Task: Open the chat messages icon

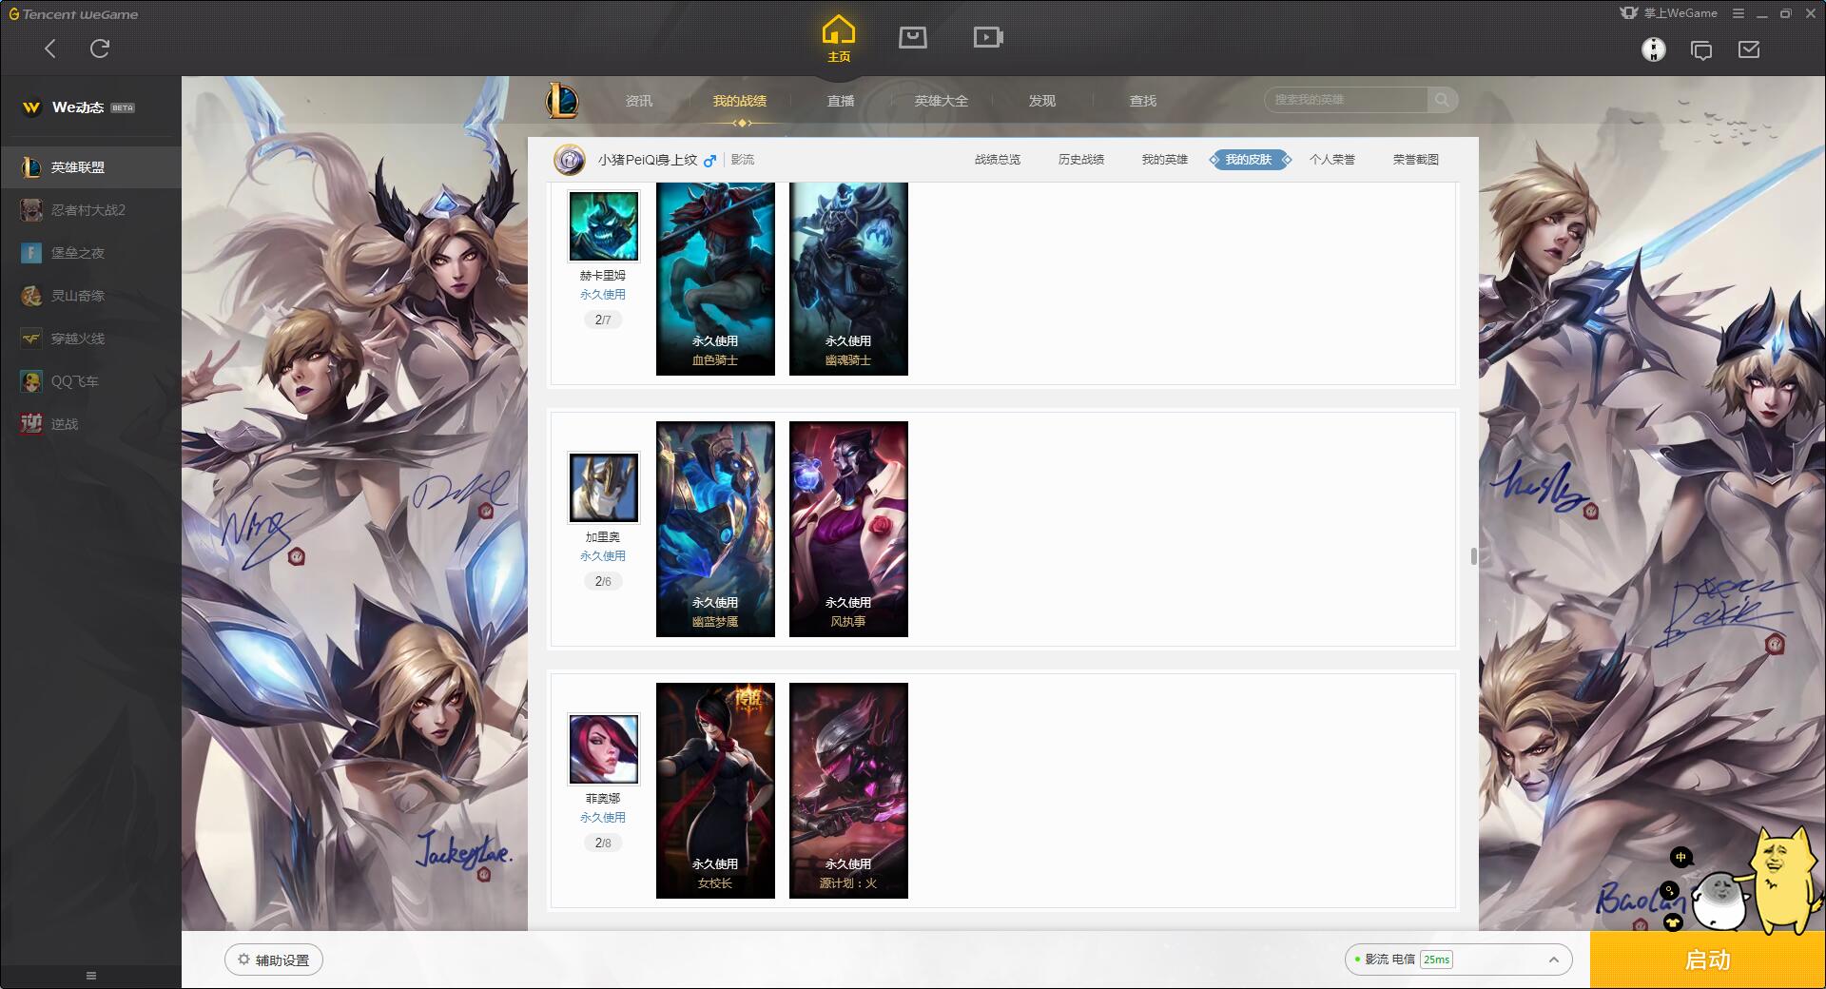Action: pos(1701,49)
